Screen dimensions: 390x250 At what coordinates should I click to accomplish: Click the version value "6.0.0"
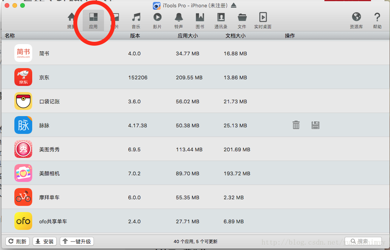[x=134, y=198]
